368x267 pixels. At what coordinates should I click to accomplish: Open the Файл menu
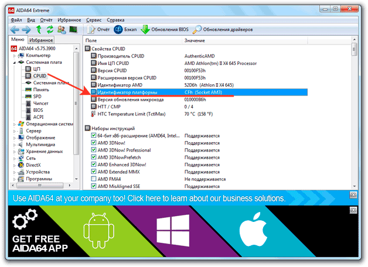tap(16, 20)
